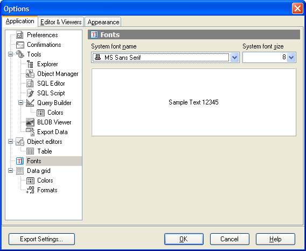This screenshot has width=306, height=251.
Task: Collapse the Data grid node
Action: pyautogui.click(x=11, y=171)
